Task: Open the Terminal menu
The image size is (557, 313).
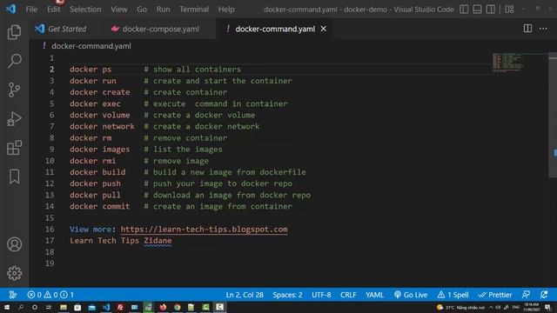Action: [x=193, y=10]
